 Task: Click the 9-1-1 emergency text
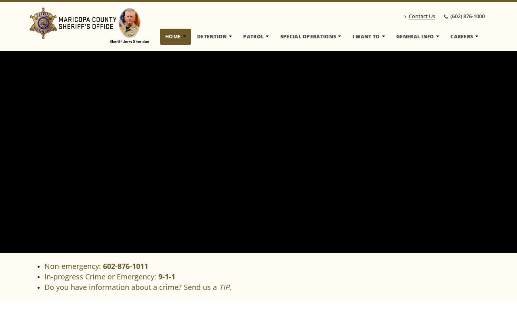point(167,277)
